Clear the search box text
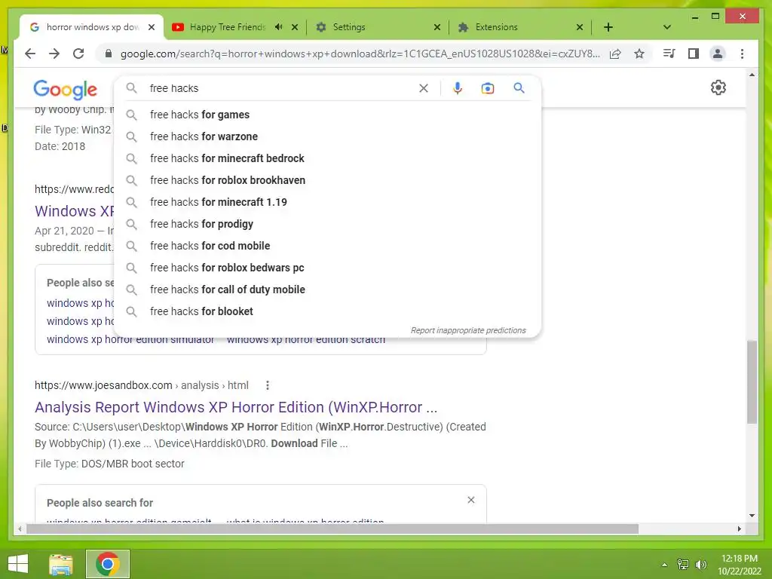 424,88
